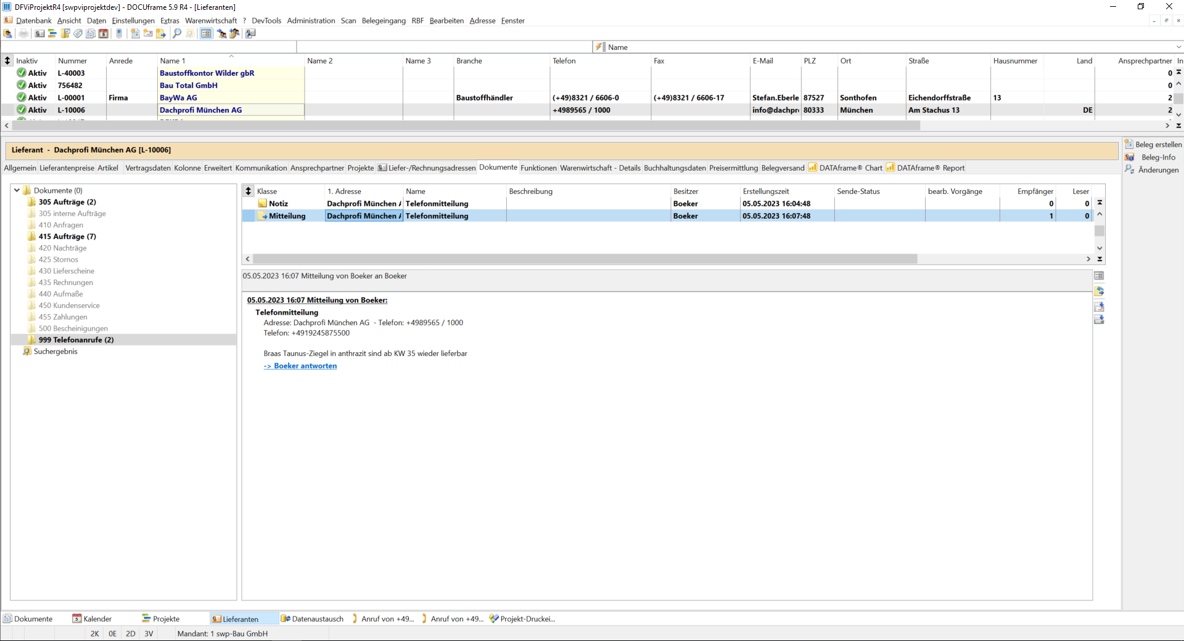This screenshot has height=641, width=1184.
Task: Click the Beleg erstellen action
Action: pos(1153,145)
